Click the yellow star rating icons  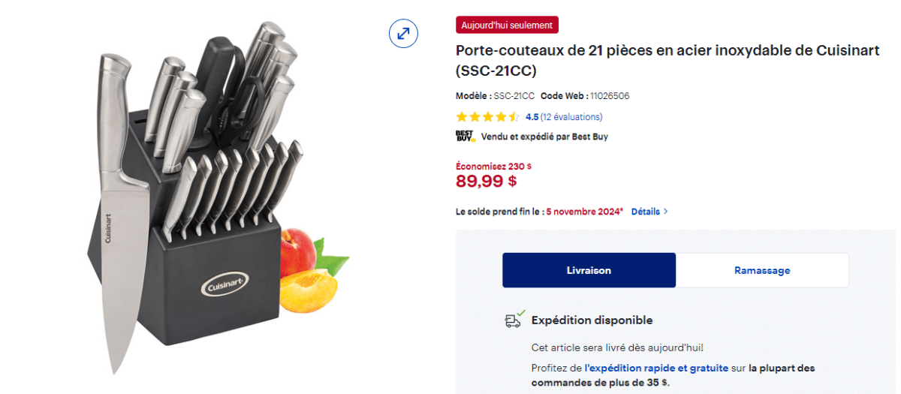click(x=487, y=117)
